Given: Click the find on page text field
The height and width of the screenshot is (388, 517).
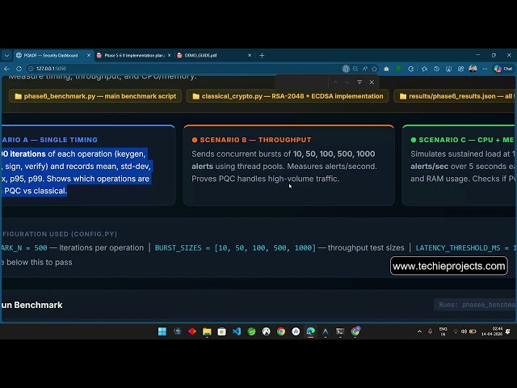Looking at the screenshot, I should click(302, 82).
